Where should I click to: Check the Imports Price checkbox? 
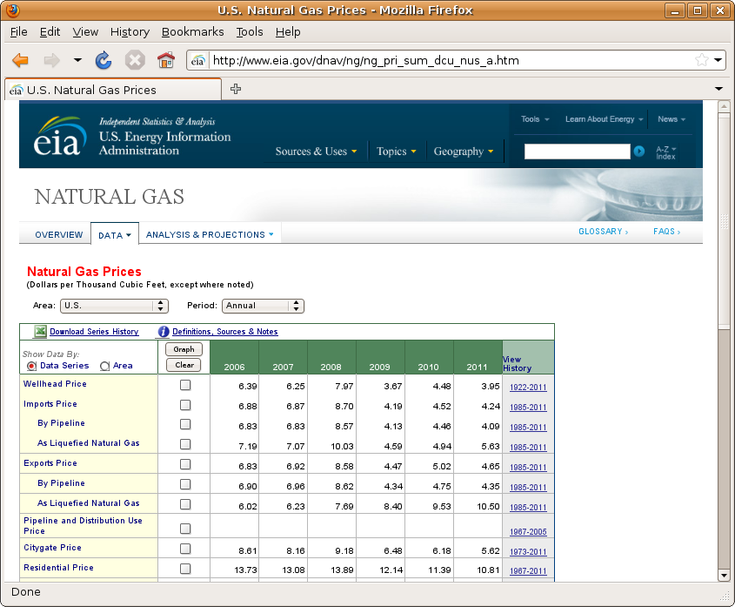coord(185,405)
